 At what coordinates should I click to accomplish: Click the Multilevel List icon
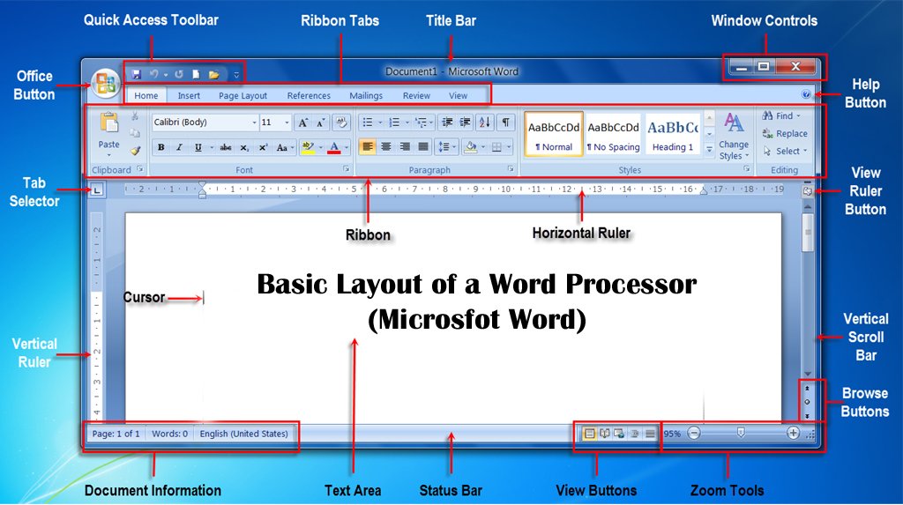[421, 123]
